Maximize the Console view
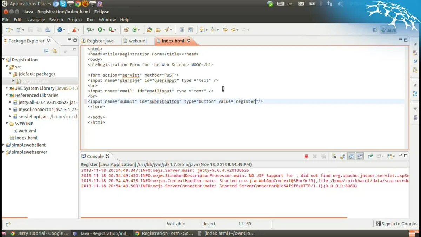Image resolution: width=421 pixels, height=237 pixels. click(x=406, y=156)
